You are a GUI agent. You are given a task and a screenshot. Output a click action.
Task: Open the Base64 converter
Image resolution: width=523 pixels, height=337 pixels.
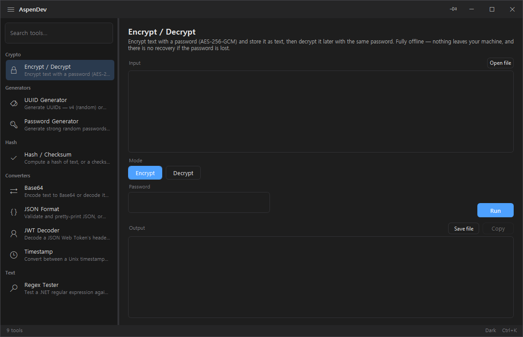tap(60, 191)
